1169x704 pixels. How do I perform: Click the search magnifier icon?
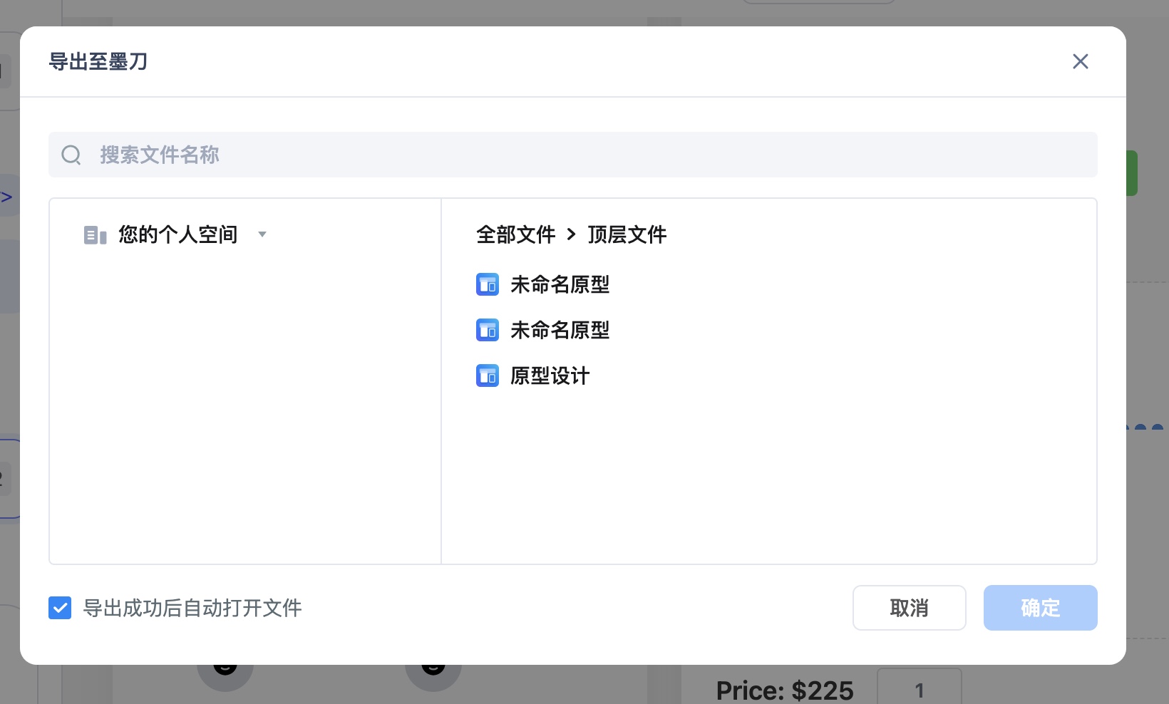[71, 155]
